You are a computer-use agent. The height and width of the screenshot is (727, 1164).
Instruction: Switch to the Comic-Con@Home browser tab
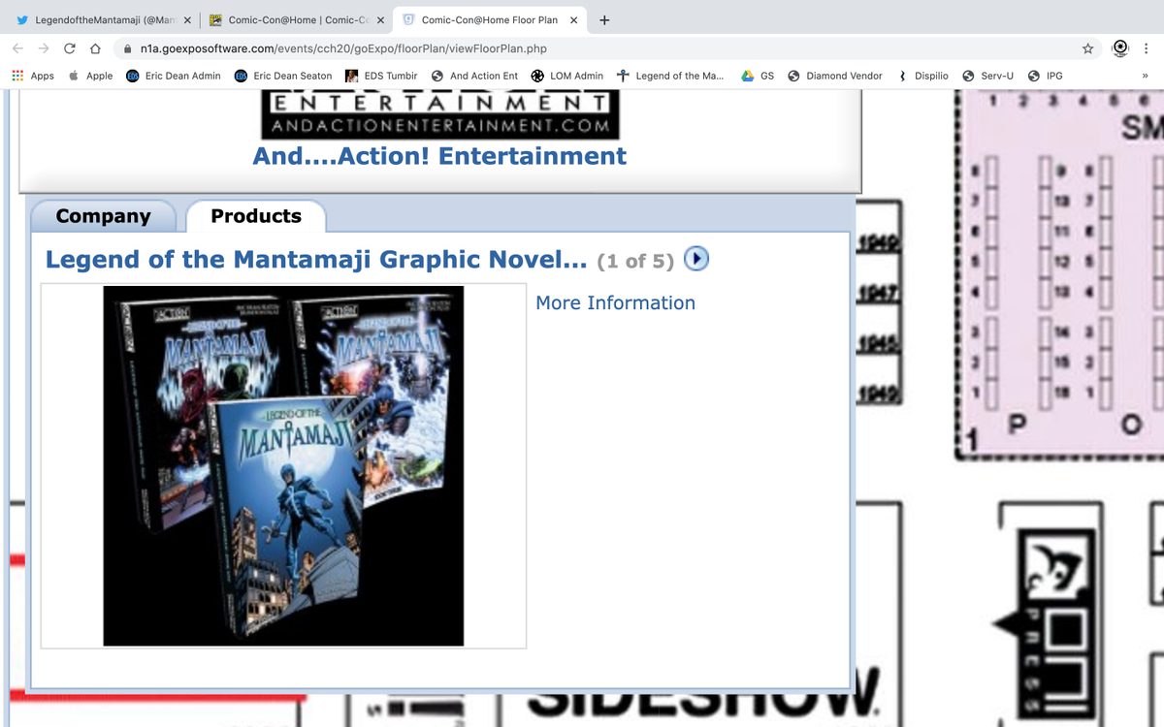(296, 19)
